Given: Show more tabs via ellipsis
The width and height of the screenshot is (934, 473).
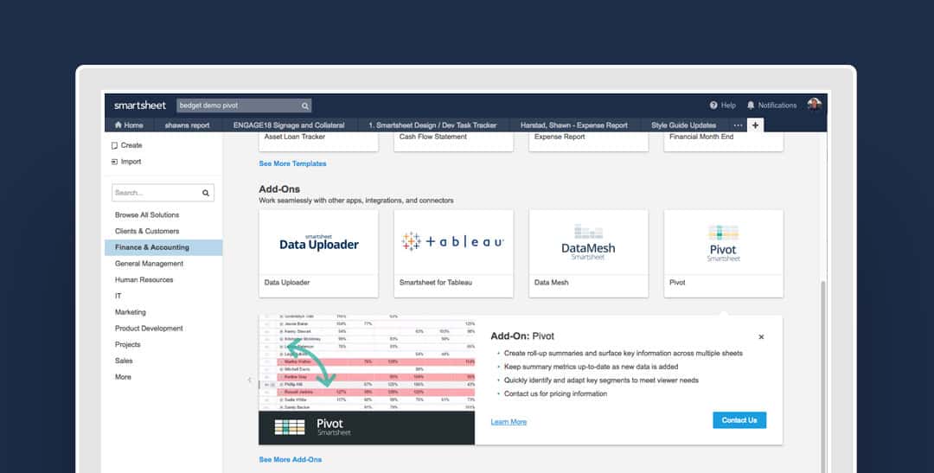Looking at the screenshot, I should coord(738,125).
